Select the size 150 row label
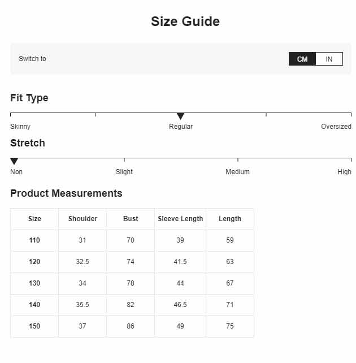 click(x=34, y=326)
